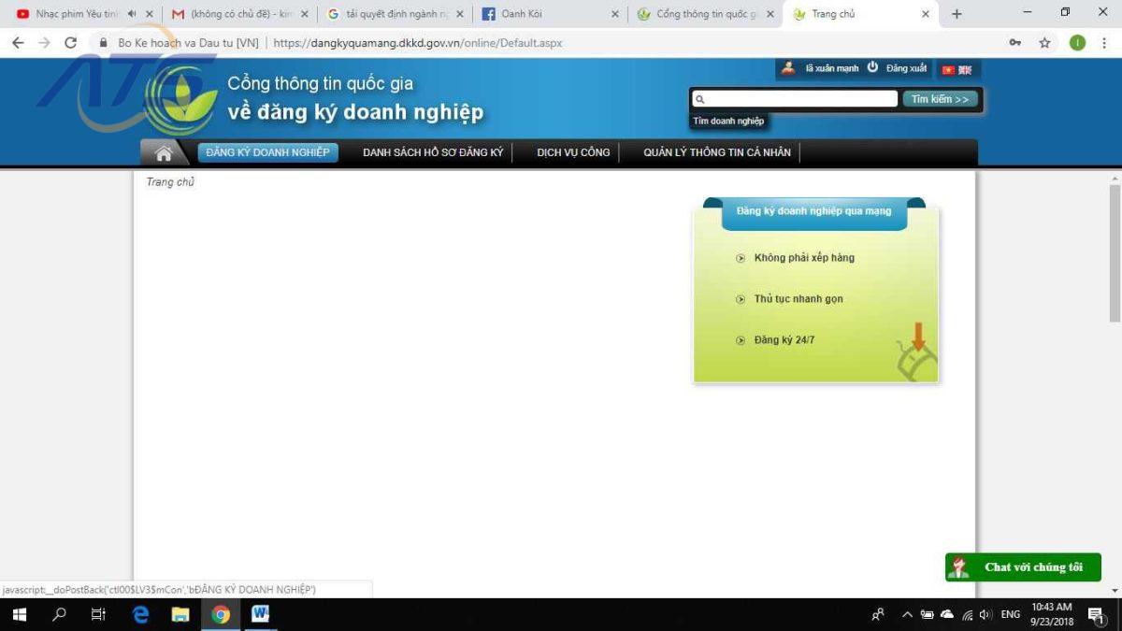Switch language with the UK flag icon
The image size is (1122, 631).
965,70
